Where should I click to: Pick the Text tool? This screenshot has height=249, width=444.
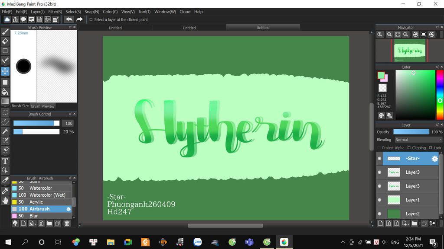coord(5,161)
